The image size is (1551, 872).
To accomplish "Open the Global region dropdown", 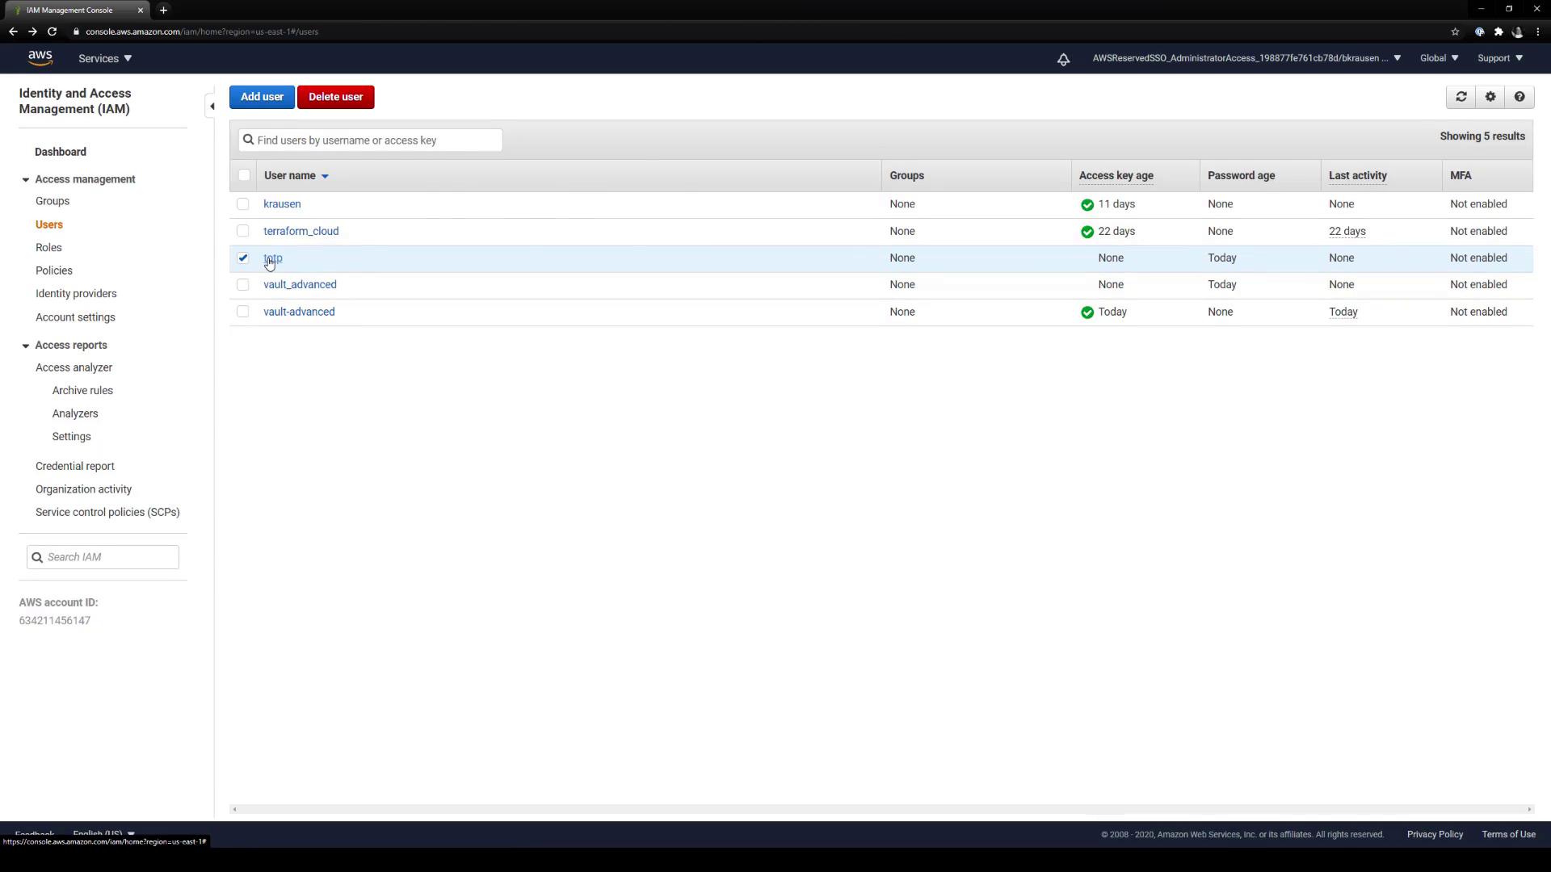I will (1439, 58).
